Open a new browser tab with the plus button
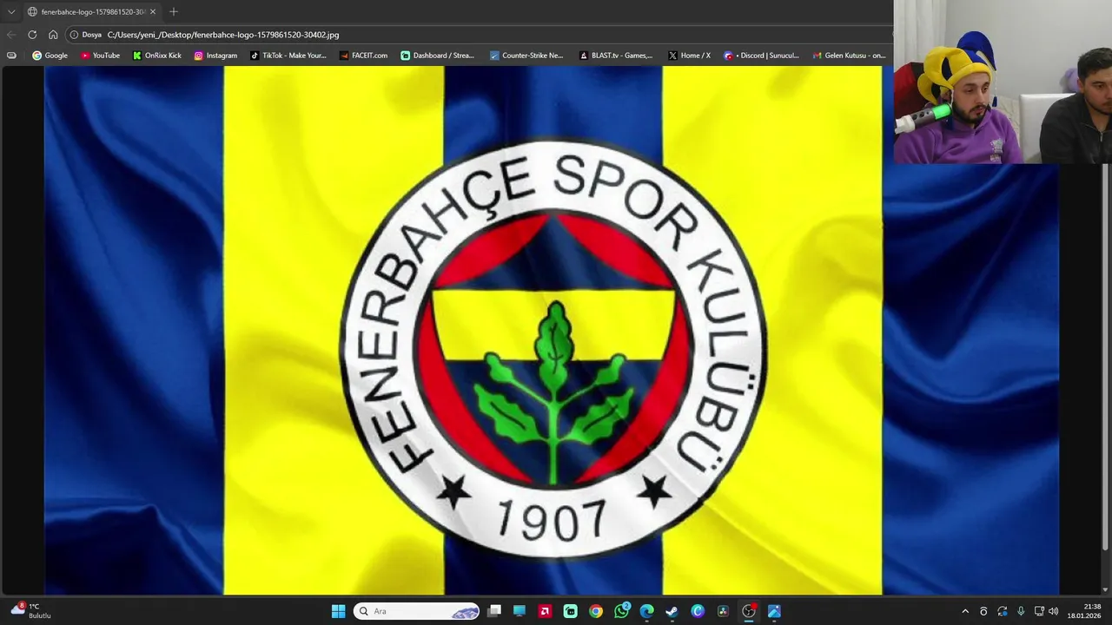Screen dimensions: 1112x625 [174, 12]
